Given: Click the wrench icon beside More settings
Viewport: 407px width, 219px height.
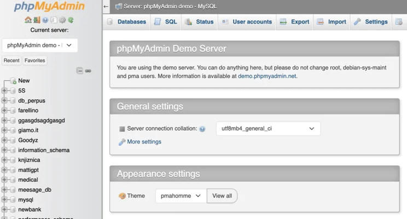Looking at the screenshot, I should pyautogui.click(x=122, y=142).
